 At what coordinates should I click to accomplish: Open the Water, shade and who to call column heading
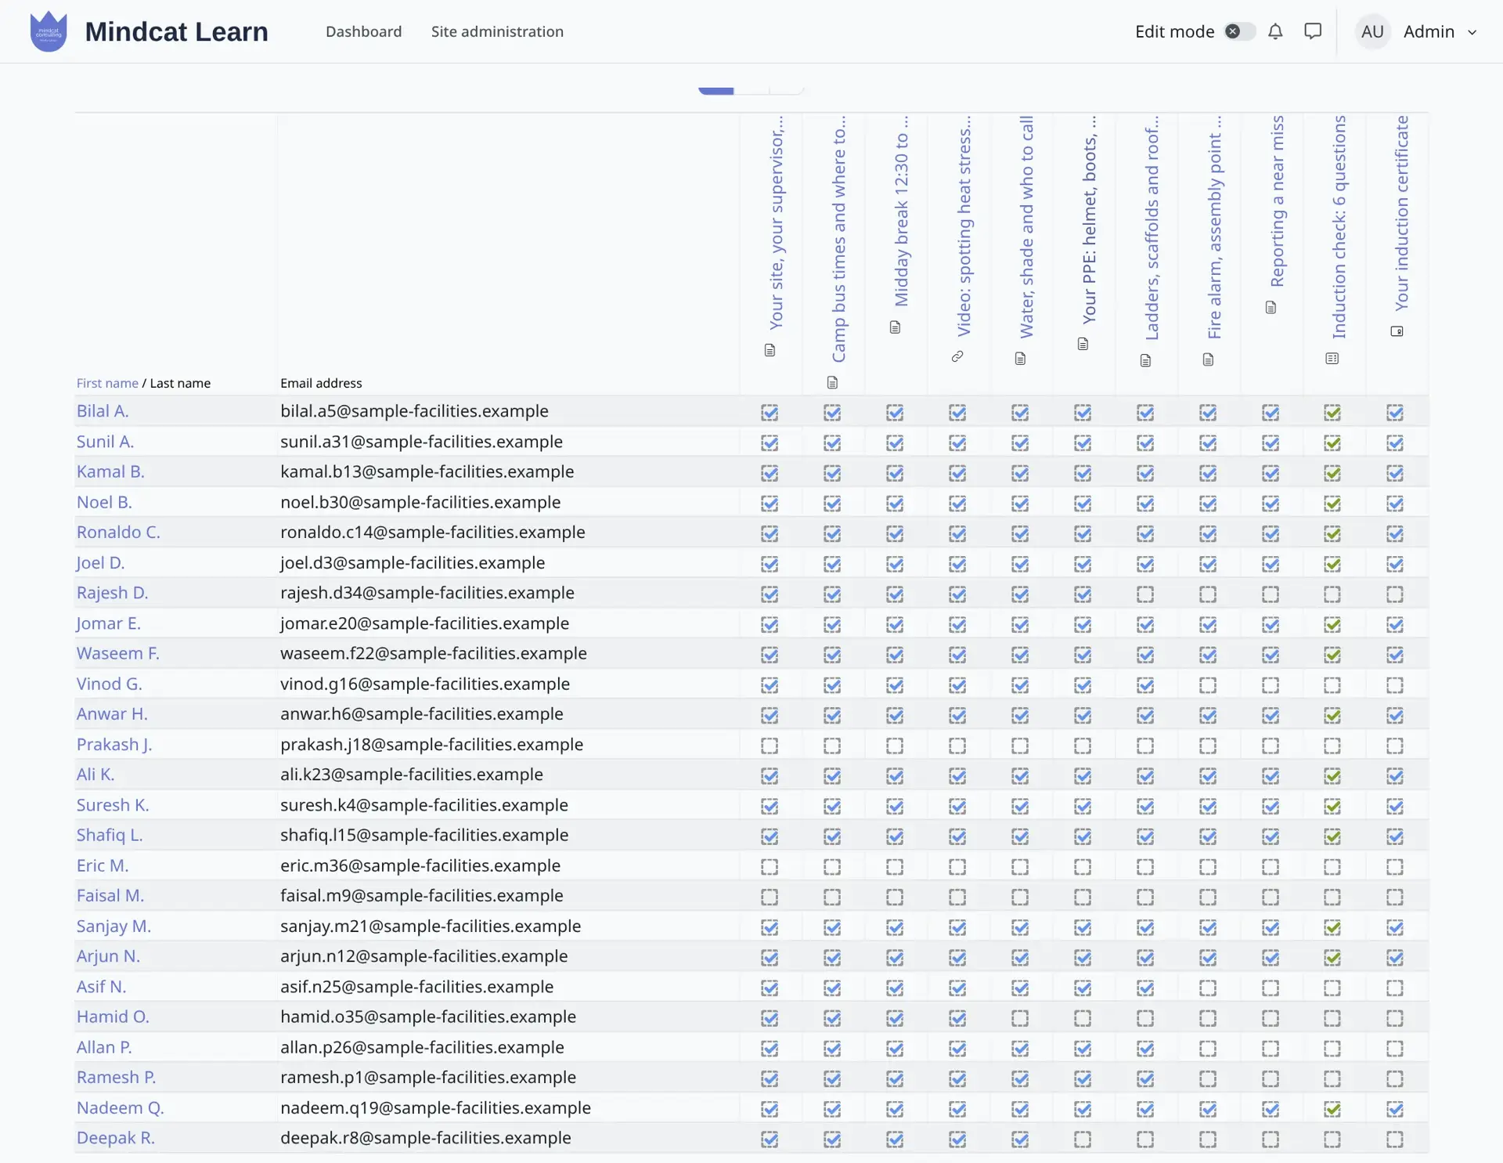1025,227
